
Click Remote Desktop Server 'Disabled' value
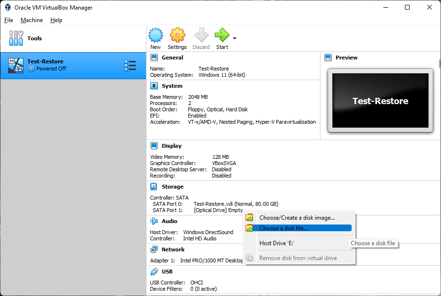[221, 169]
